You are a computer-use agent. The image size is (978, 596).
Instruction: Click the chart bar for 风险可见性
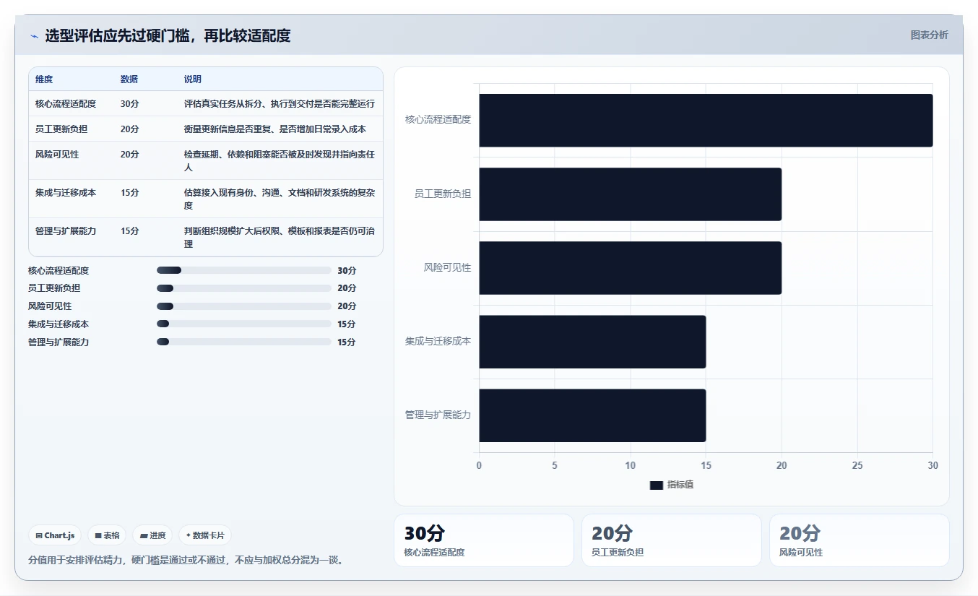point(631,268)
